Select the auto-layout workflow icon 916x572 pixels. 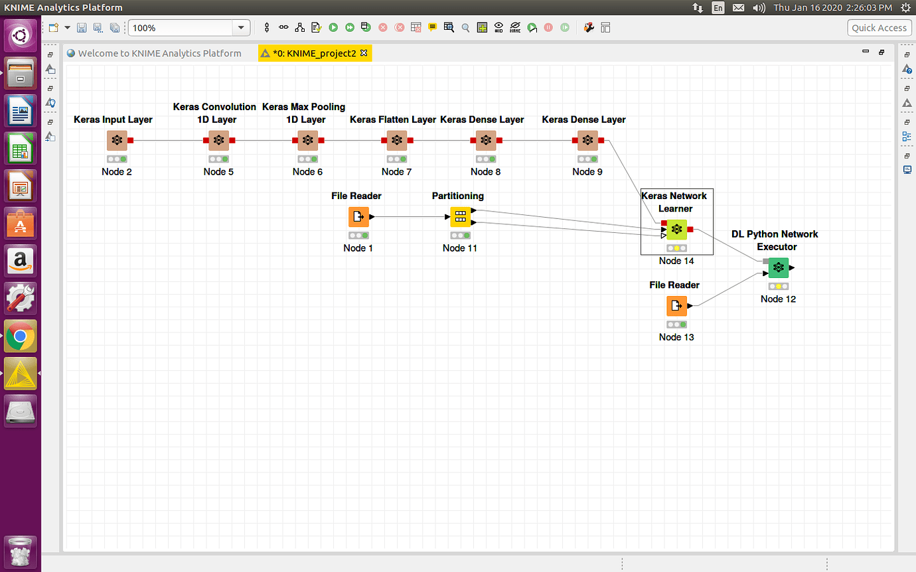pos(298,27)
